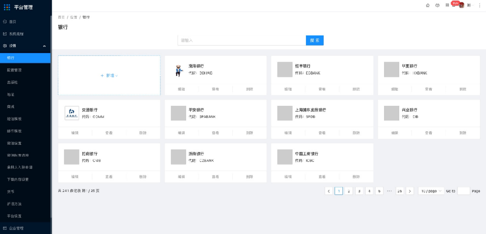Click 编辑 on the 招商银行 card
Image resolution: width=486 pixels, height=234 pixels.
click(75, 177)
